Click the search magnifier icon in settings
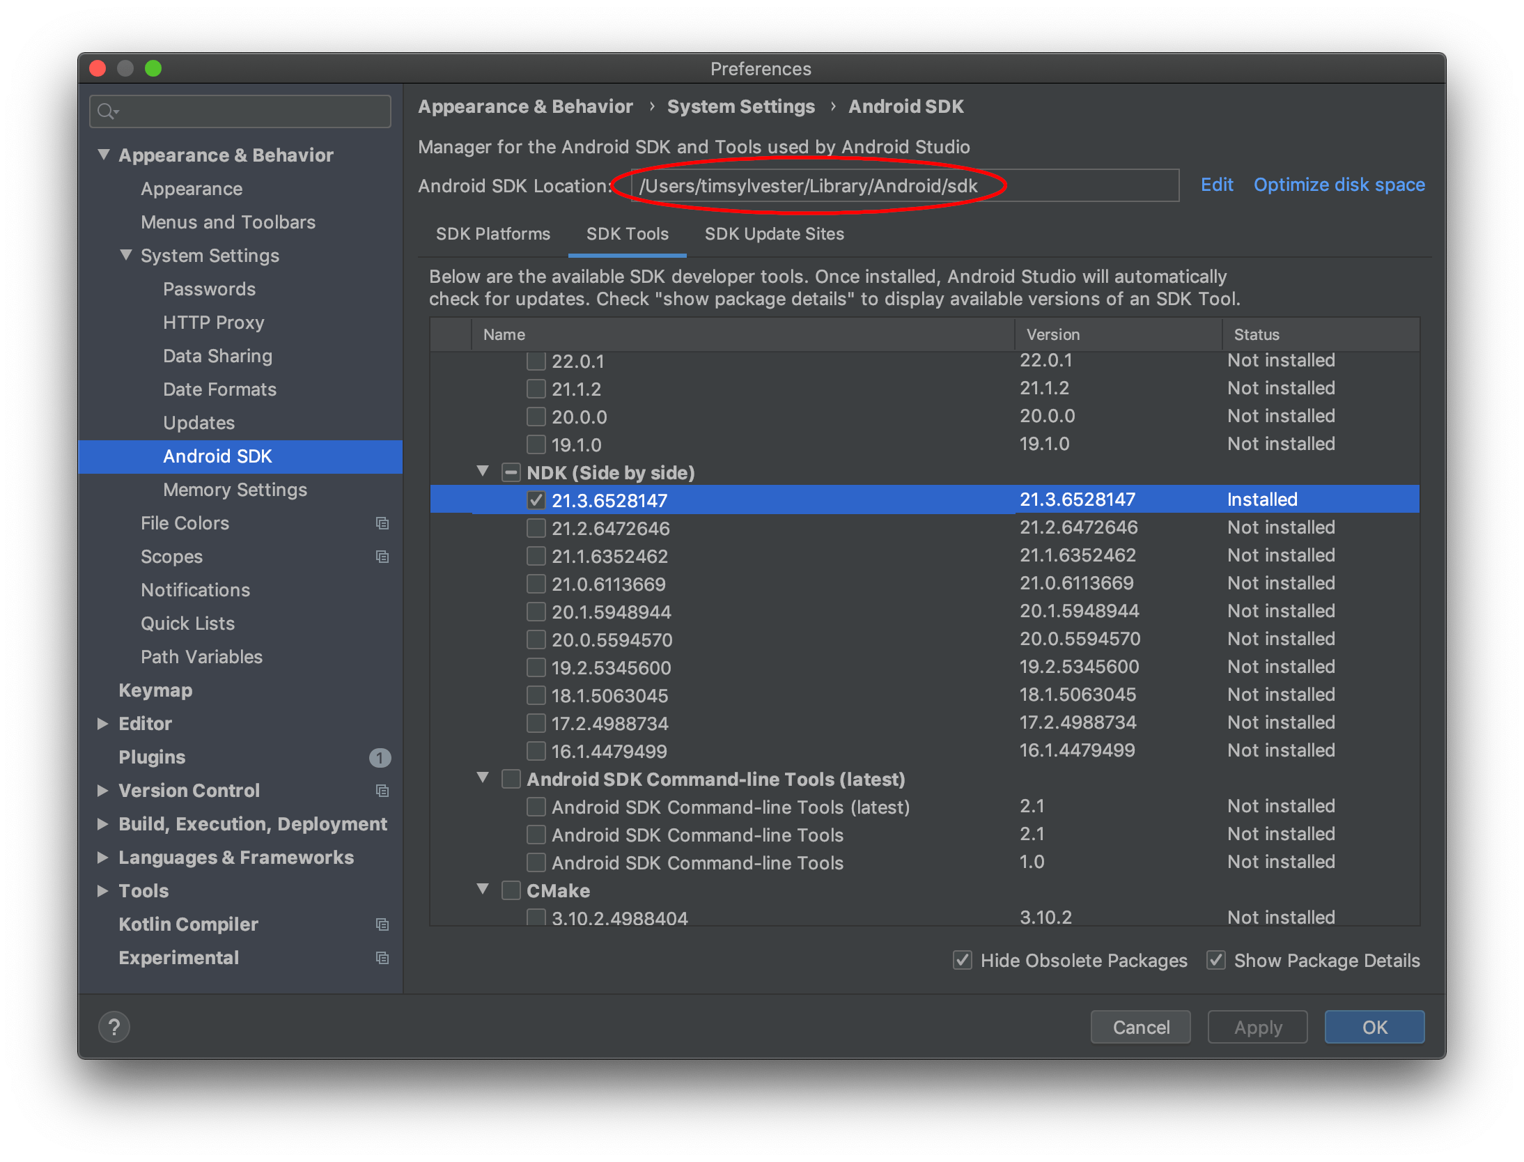 pyautogui.click(x=107, y=111)
